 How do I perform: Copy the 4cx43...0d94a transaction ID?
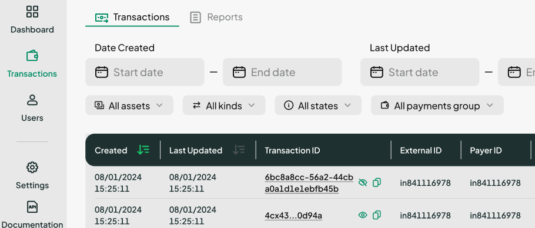[x=377, y=215]
